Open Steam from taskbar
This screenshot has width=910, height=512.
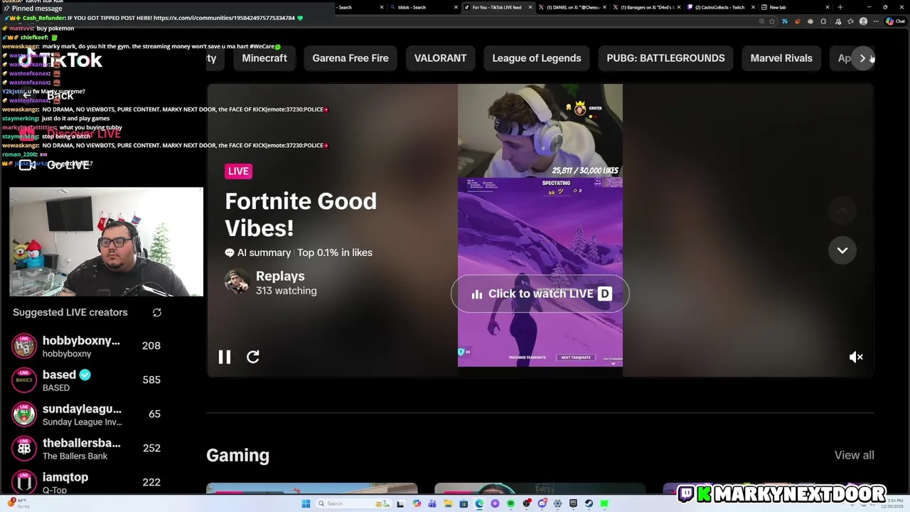589,503
